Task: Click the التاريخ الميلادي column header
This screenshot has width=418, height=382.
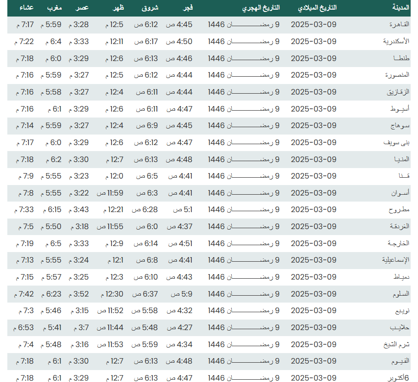Action: point(317,8)
